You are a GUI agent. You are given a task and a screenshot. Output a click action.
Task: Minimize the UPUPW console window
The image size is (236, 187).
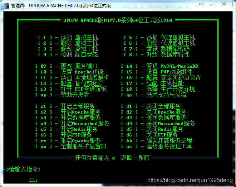coord(201,4)
